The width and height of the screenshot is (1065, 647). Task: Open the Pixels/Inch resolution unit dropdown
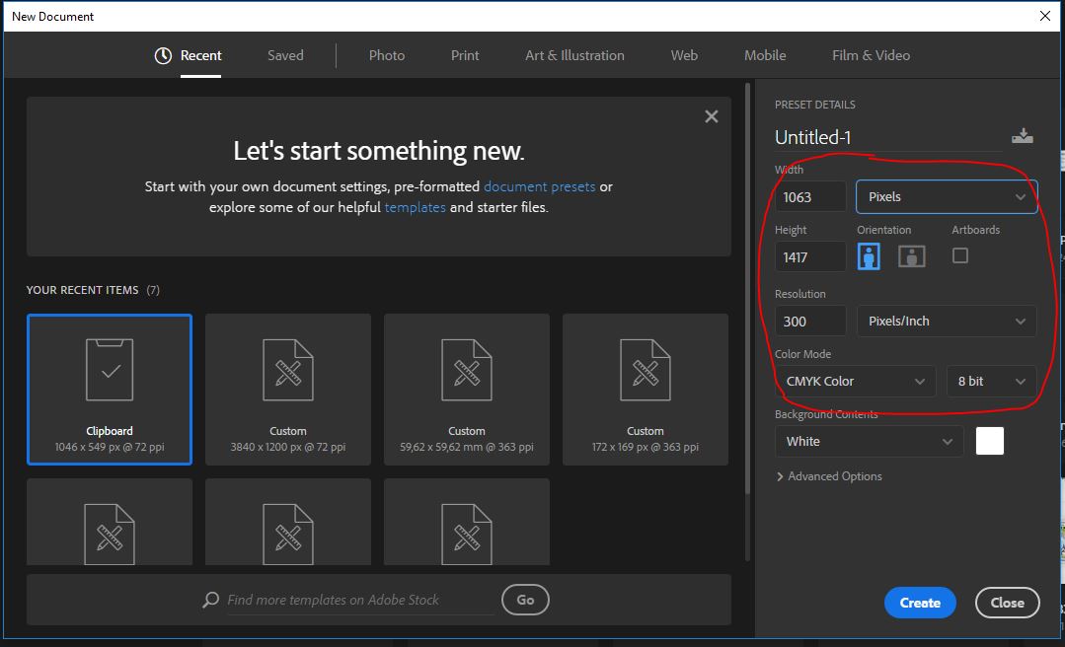pos(946,321)
